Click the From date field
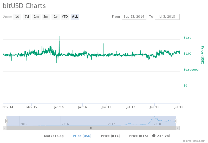Image resolution: width=208 pixels, height=143 pixels. pyautogui.click(x=134, y=17)
